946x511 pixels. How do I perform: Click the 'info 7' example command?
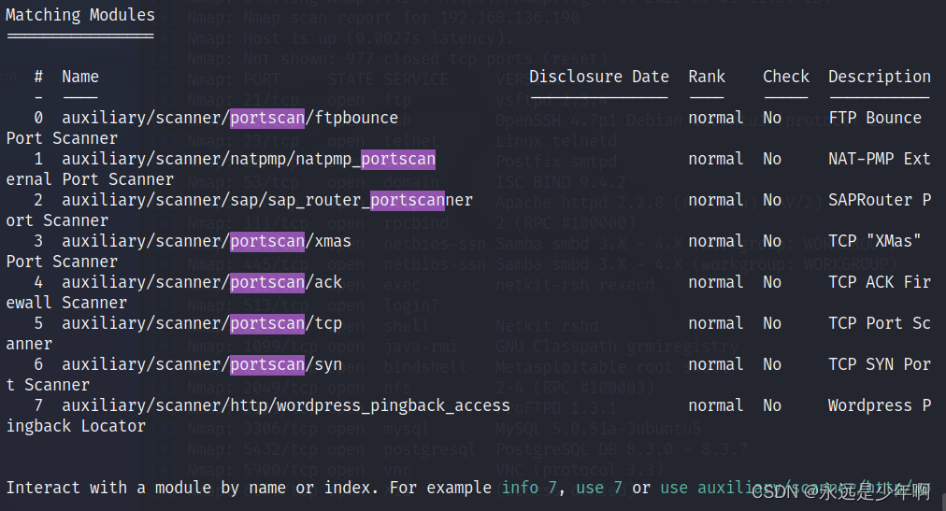coord(529,487)
